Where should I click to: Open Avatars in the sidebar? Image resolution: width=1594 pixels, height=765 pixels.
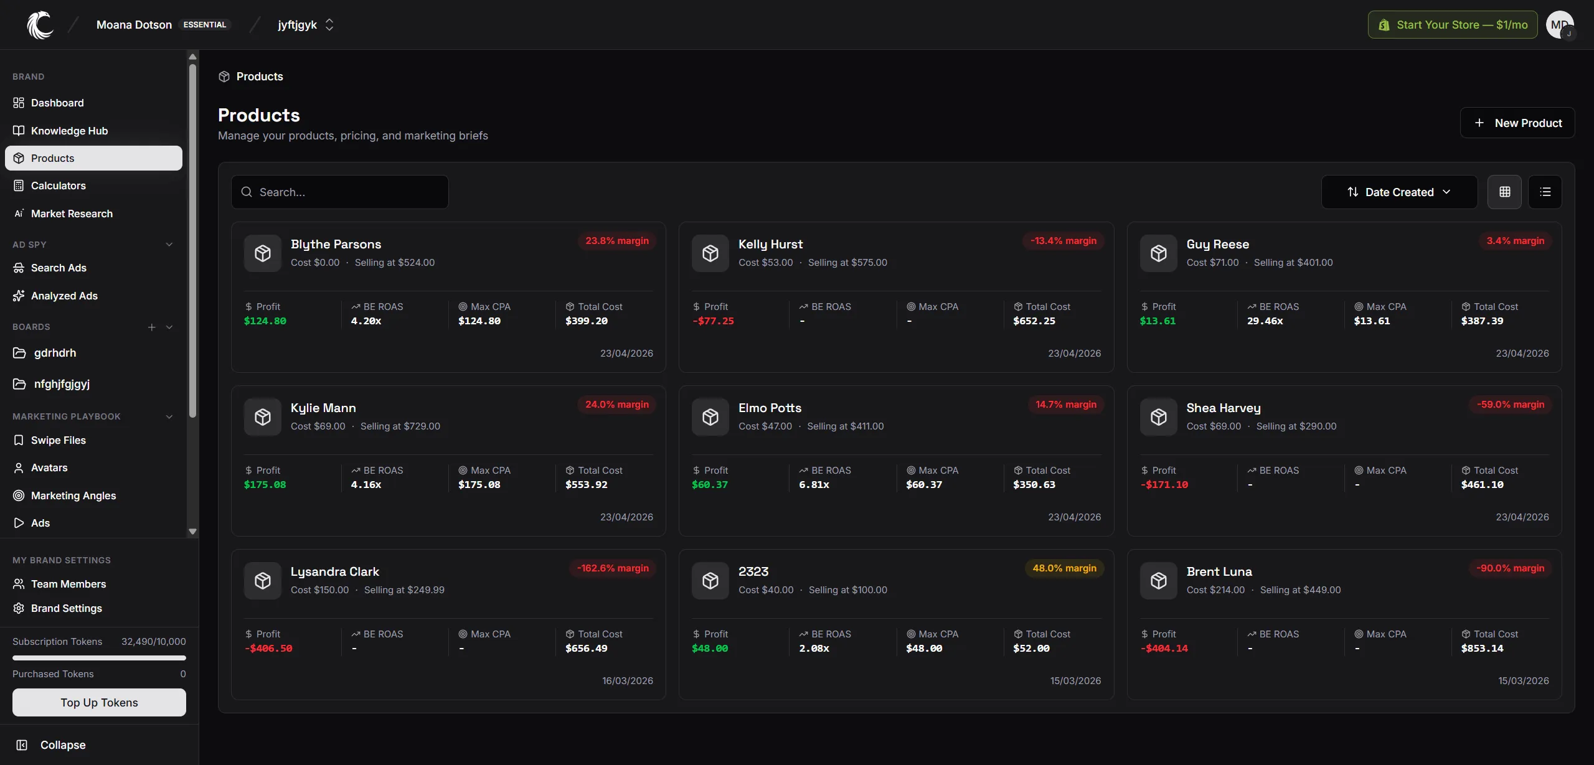(93, 467)
